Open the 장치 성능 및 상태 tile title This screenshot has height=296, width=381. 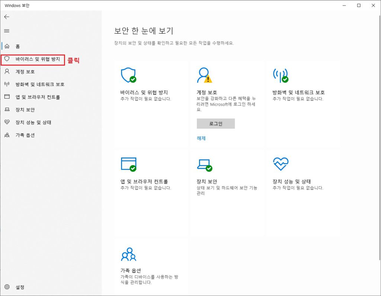click(x=292, y=181)
